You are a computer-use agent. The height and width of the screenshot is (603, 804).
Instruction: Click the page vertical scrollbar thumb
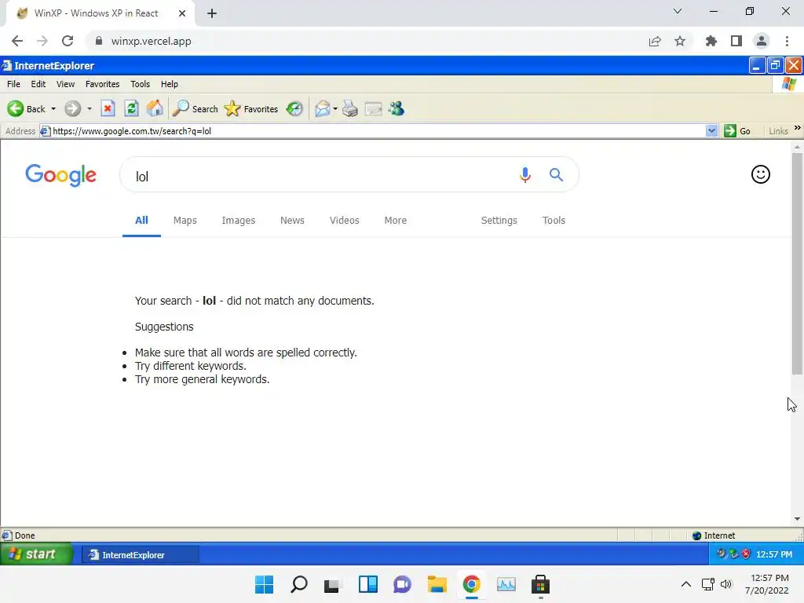797,264
